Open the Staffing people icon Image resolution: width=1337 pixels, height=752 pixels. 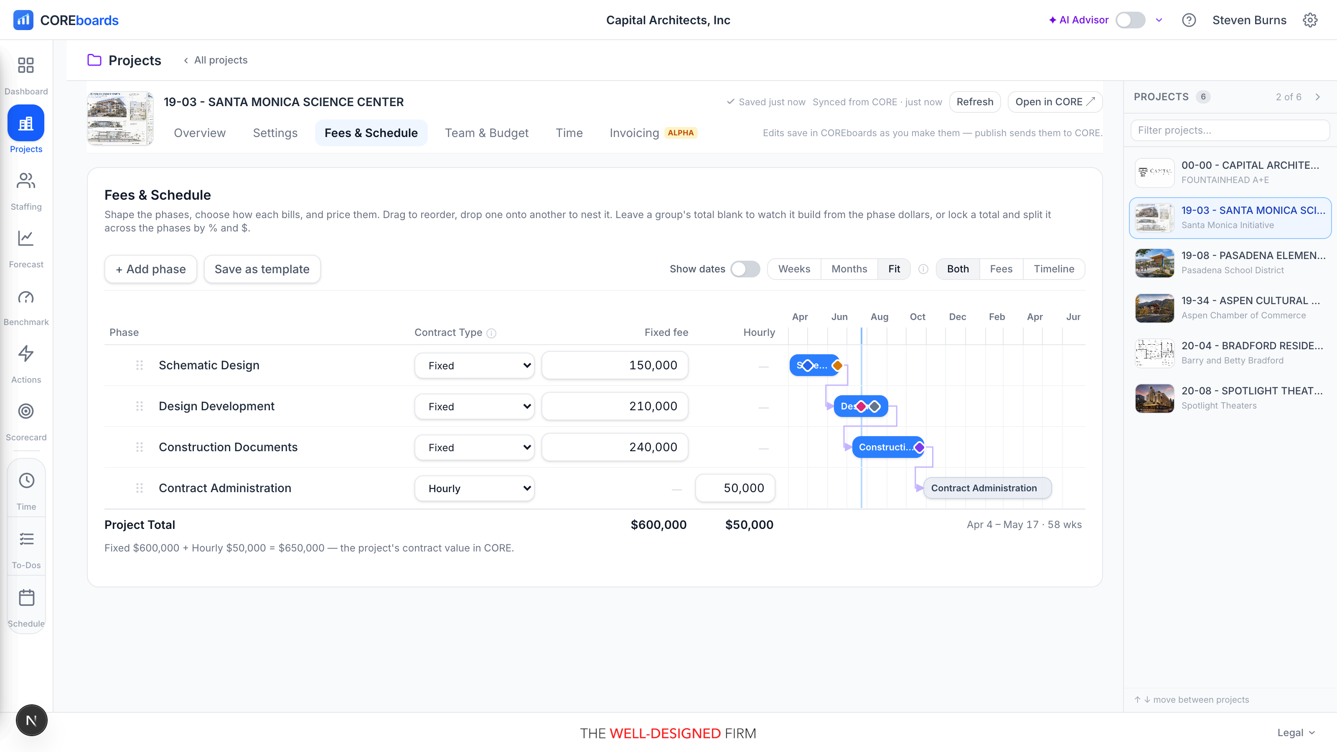tap(26, 180)
